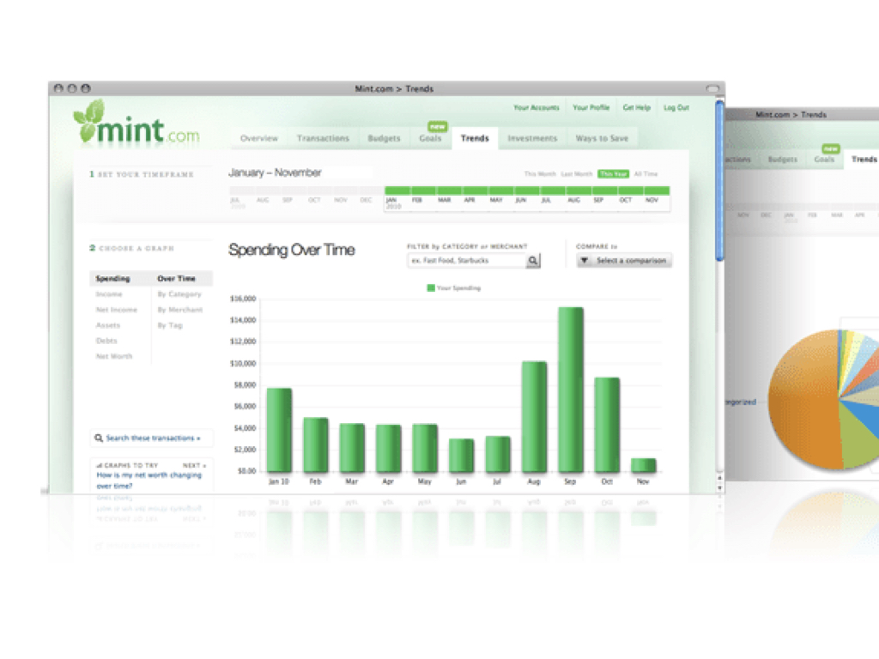
Task: Click the blue pie slice in back window
Action: (864, 416)
